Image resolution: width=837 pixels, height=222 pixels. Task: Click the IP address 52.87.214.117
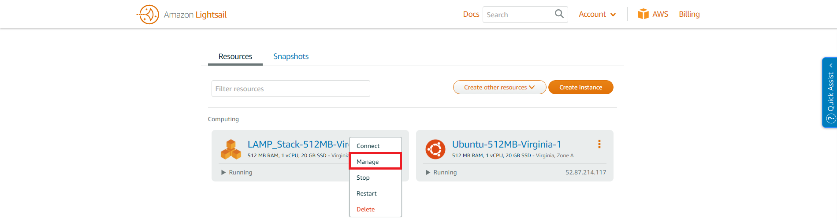coord(586,172)
